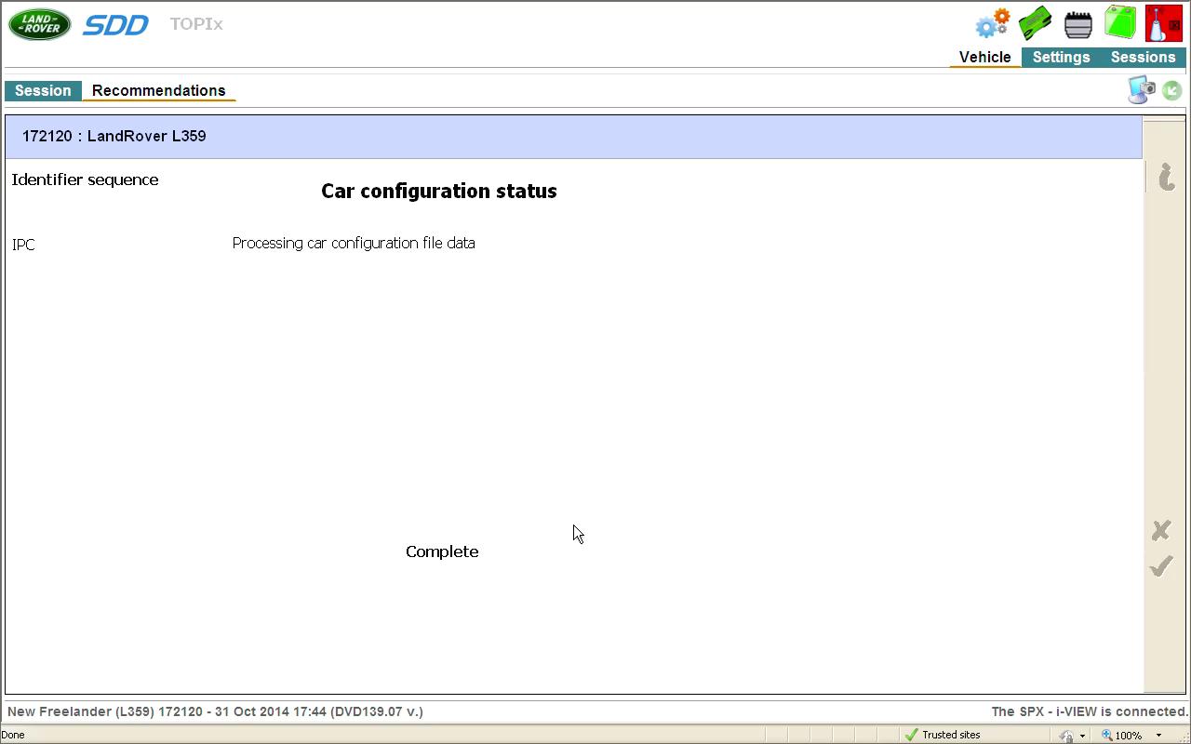Click the blue and orange gears icon
Screen dimensions: 1191x744
pyautogui.click(x=992, y=23)
